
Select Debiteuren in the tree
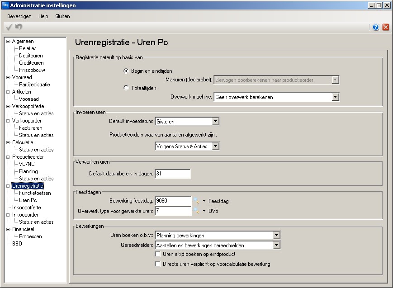click(31, 56)
